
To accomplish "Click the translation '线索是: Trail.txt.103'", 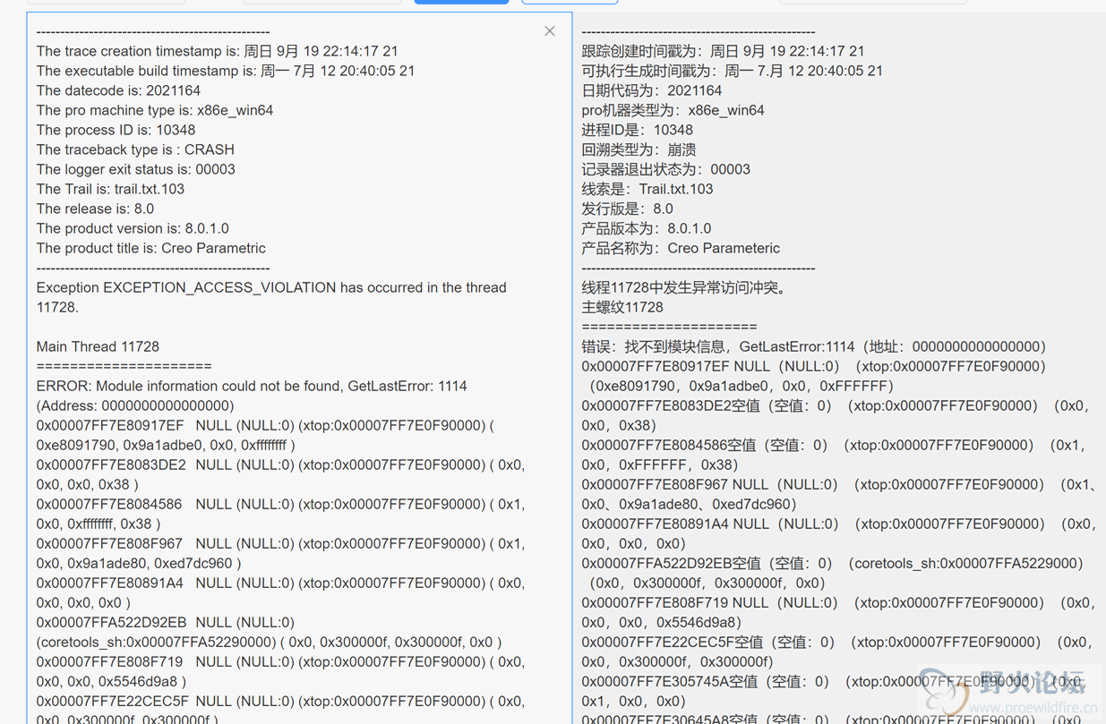I will coord(647,189).
